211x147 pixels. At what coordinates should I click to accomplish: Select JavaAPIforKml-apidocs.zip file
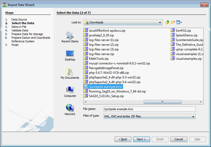tap(105, 31)
